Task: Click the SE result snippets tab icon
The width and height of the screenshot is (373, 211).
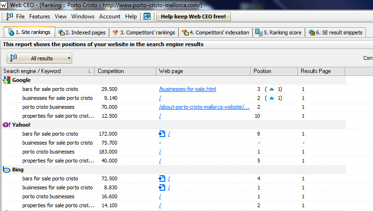Action: click(x=312, y=32)
